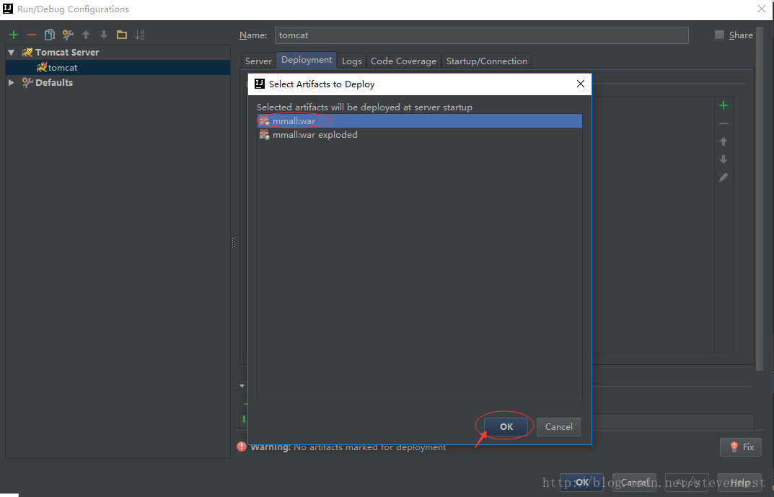Move deployment item down arrow on the right
Image resolution: width=774 pixels, height=497 pixels.
click(x=724, y=159)
